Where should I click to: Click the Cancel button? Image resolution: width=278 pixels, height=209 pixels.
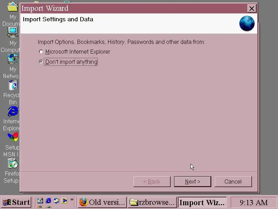click(233, 181)
